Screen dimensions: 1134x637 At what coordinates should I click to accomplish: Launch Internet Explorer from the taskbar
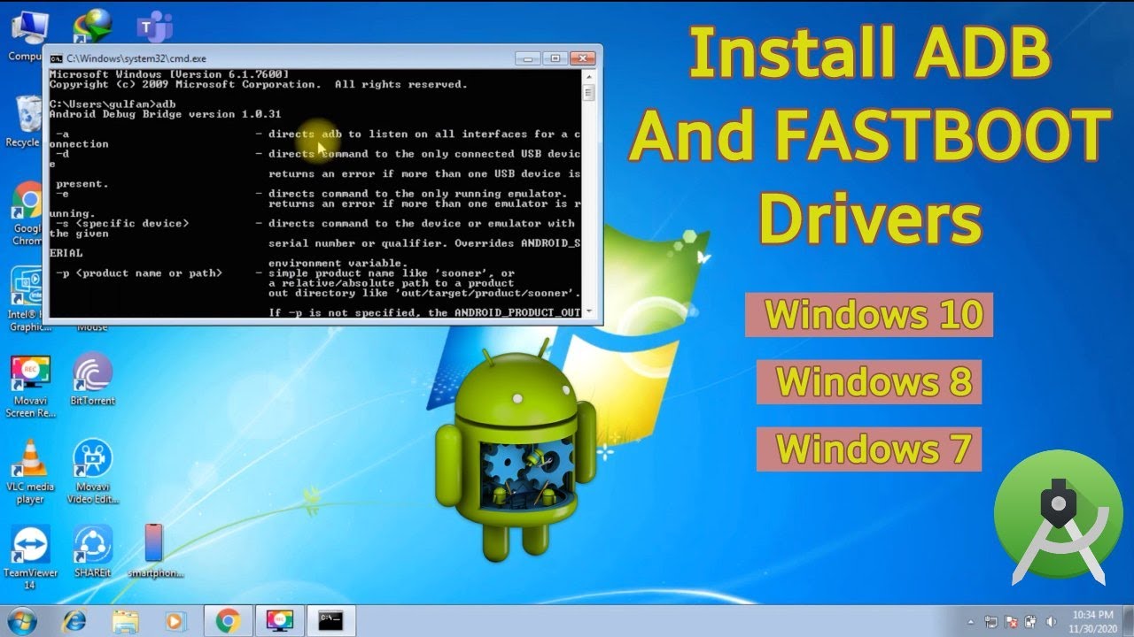74,621
